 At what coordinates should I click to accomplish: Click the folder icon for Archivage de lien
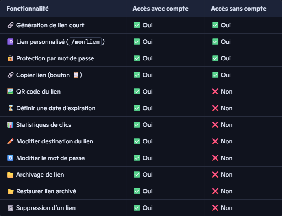11,175
